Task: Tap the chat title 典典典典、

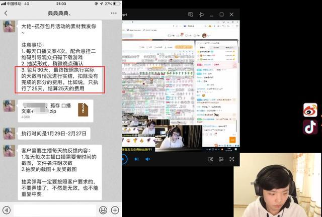Action: coord(59,14)
